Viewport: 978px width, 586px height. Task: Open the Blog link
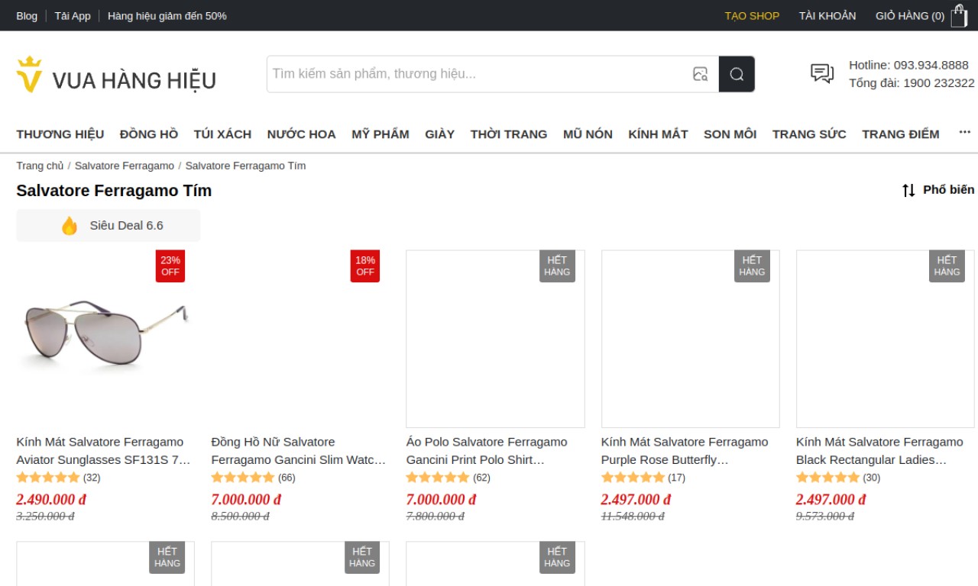[27, 16]
